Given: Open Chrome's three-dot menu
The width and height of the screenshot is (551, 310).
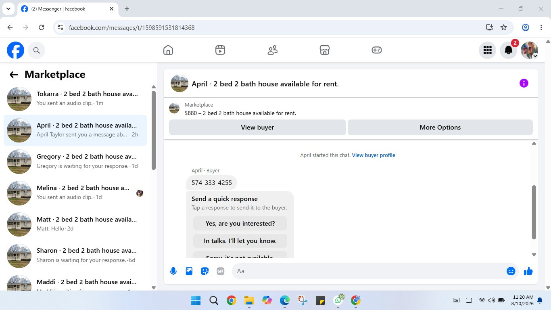Looking at the screenshot, I should (x=541, y=27).
